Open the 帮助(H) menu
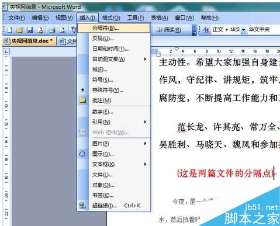 pos(209,18)
